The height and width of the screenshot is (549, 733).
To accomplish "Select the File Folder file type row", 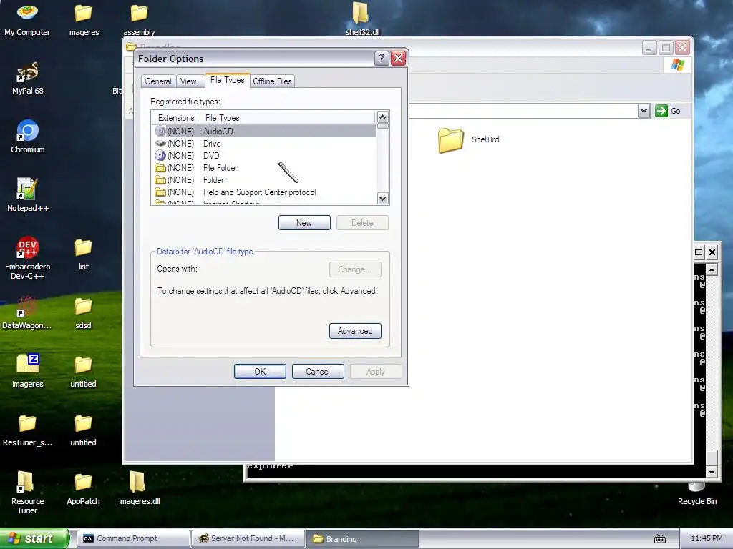I will tap(264, 167).
